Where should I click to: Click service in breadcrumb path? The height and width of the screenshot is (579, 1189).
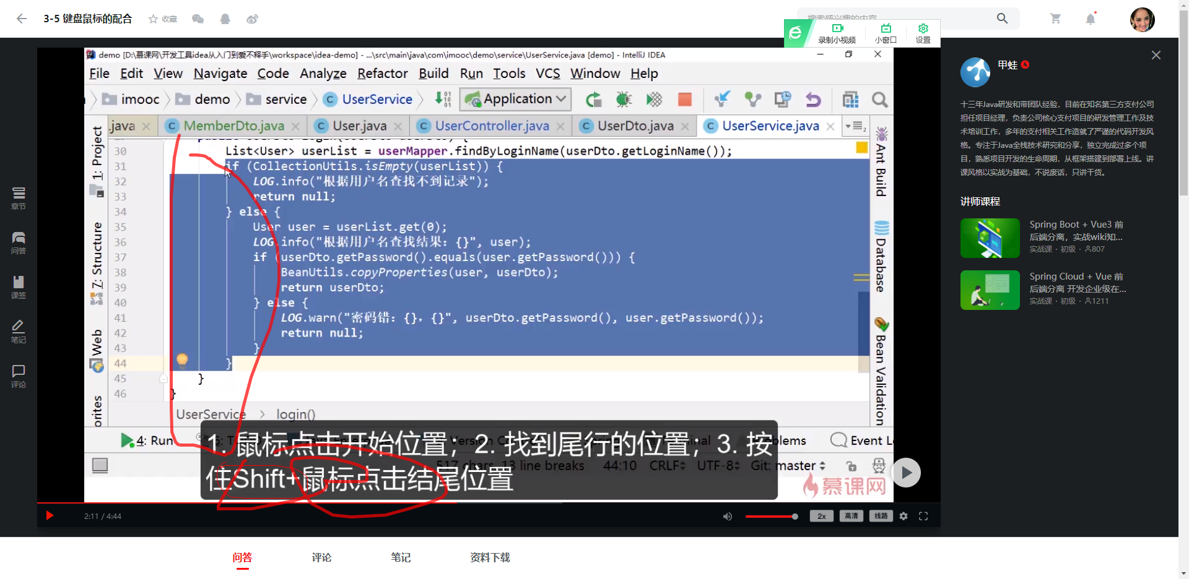276,100
